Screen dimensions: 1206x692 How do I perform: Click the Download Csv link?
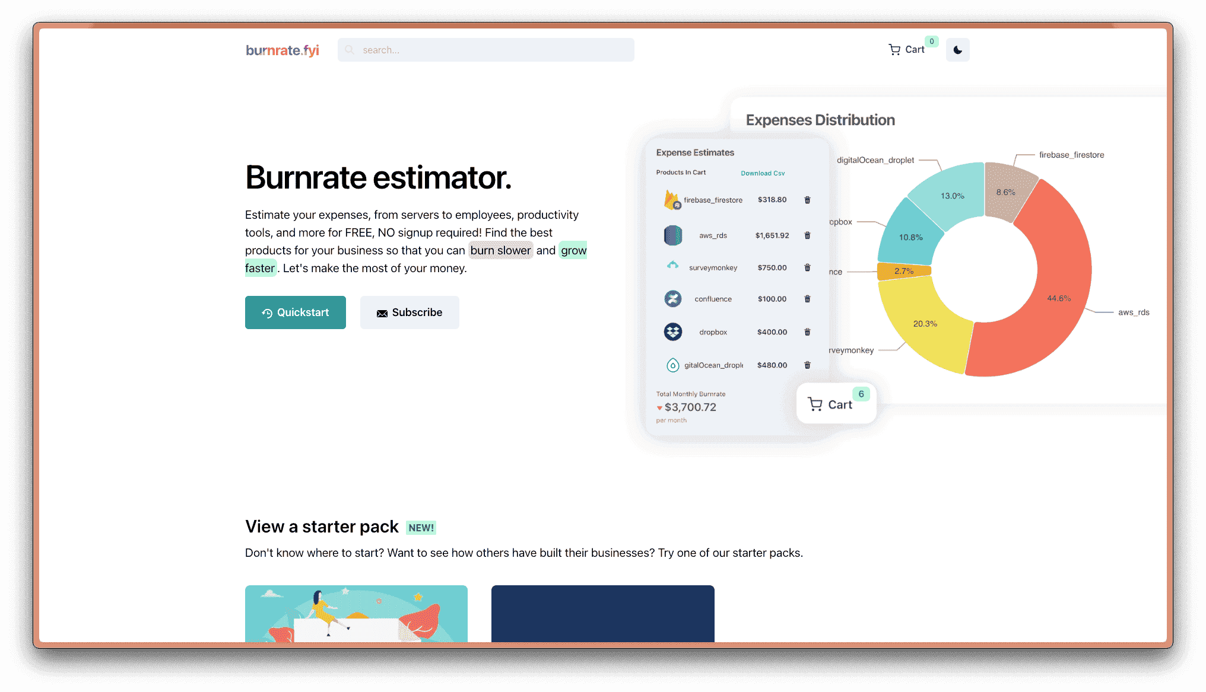tap(763, 173)
